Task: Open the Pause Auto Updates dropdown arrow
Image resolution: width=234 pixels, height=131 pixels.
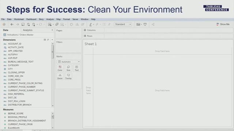Action: click(x=37, y=24)
